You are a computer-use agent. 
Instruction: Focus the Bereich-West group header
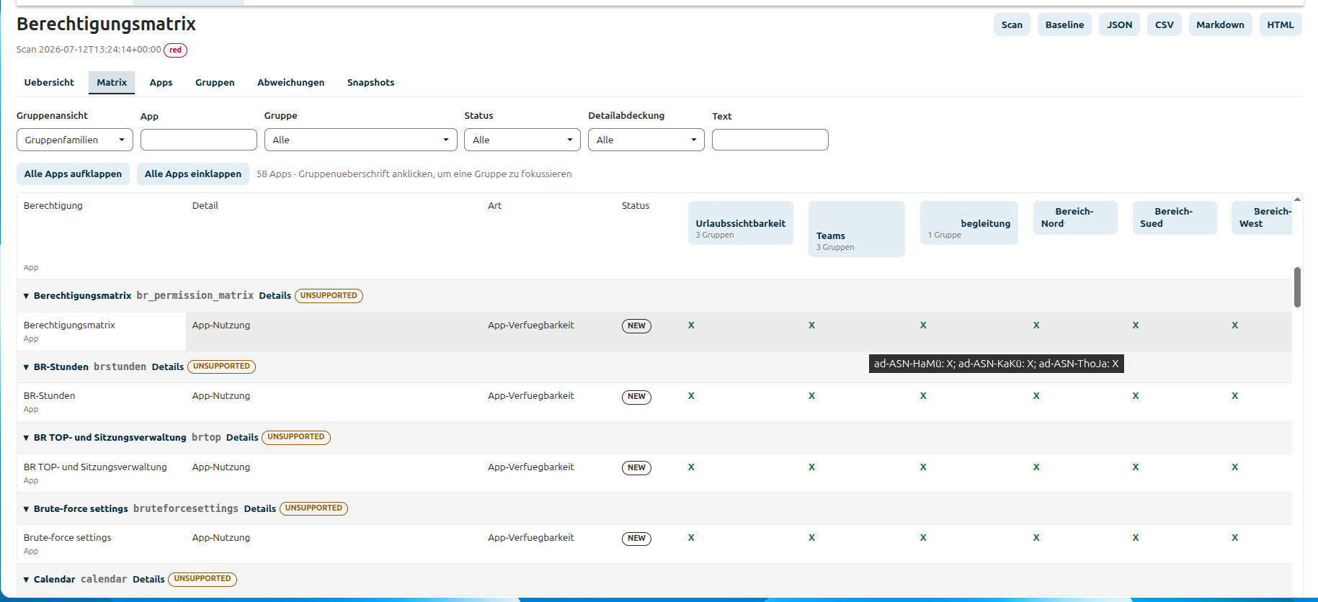pyautogui.click(x=1263, y=217)
